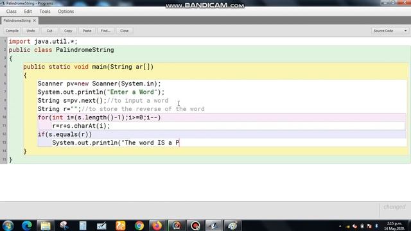This screenshot has width=411, height=231.
Task: Open the Class menu
Action: tap(12, 12)
